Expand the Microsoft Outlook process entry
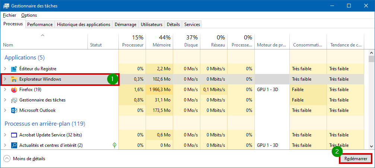The width and height of the screenshot is (375, 168). 5,110
